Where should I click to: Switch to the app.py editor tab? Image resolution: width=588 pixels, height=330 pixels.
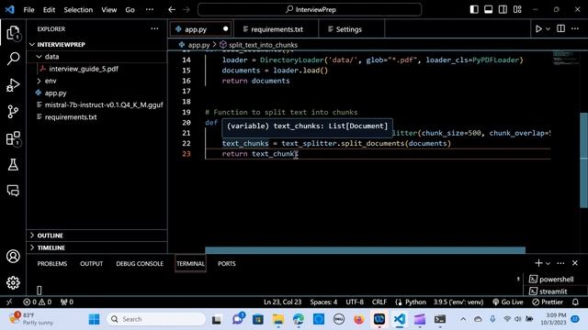click(x=200, y=29)
